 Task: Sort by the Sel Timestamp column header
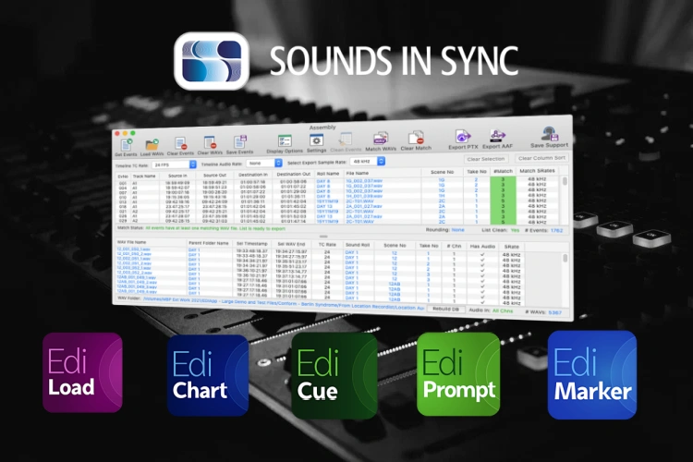pos(252,244)
